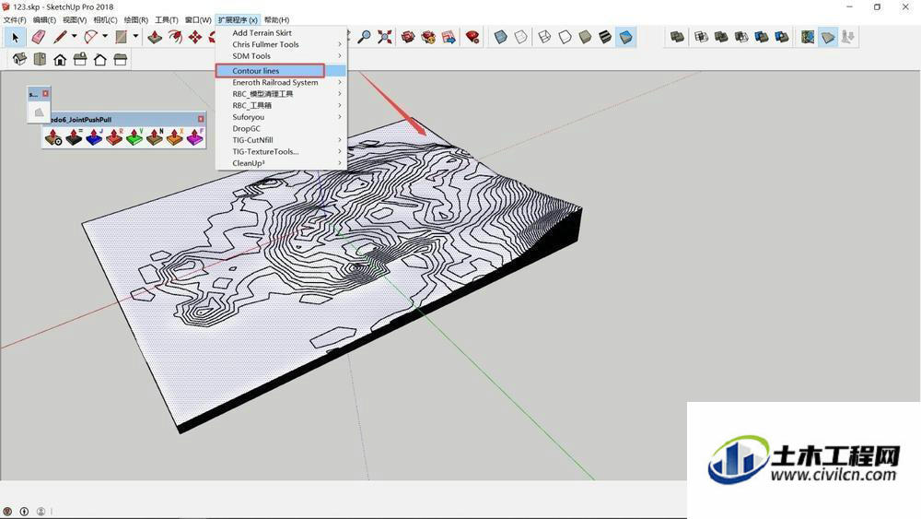Image resolution: width=921 pixels, height=519 pixels.
Task: Click the Outer Shell solid tool
Action: click(x=677, y=37)
